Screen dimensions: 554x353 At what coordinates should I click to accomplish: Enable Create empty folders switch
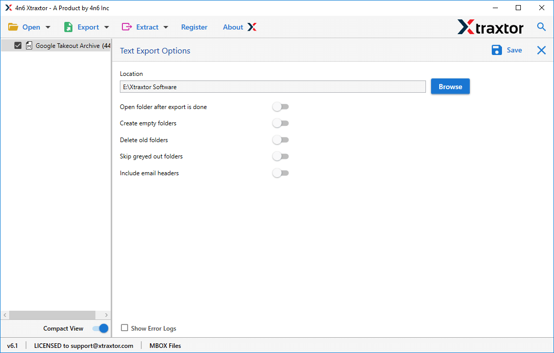click(281, 123)
